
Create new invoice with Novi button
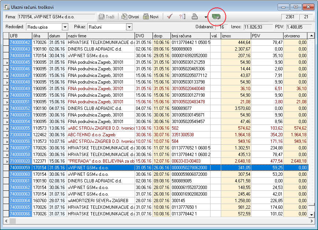pyautogui.click(x=151, y=17)
